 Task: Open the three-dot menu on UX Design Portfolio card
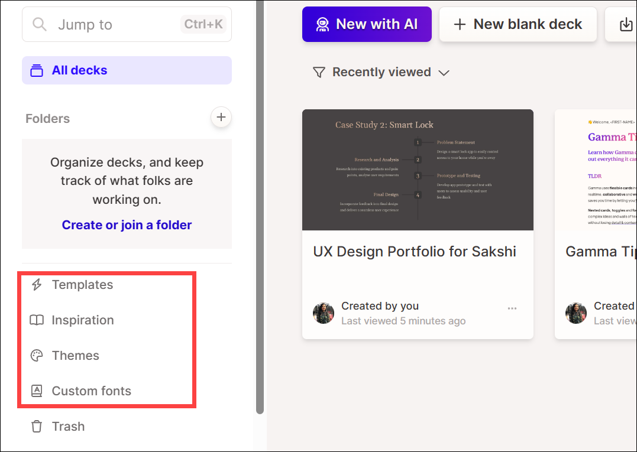(x=512, y=308)
